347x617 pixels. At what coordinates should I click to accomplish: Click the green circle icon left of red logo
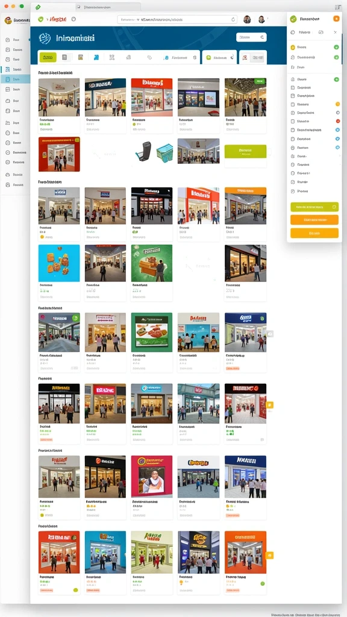(40, 19)
